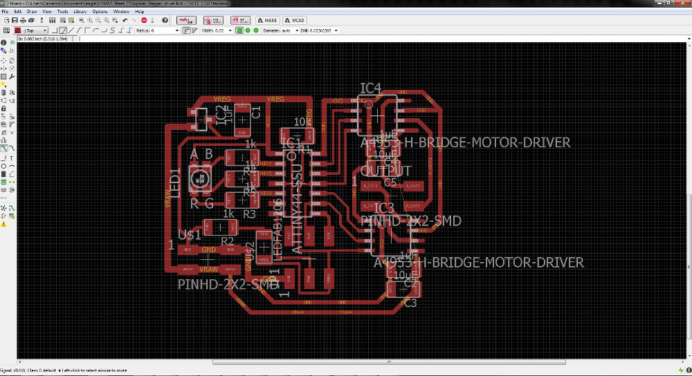The height and width of the screenshot is (376, 692).
Task: Select the Circle tool
Action: pos(3,166)
